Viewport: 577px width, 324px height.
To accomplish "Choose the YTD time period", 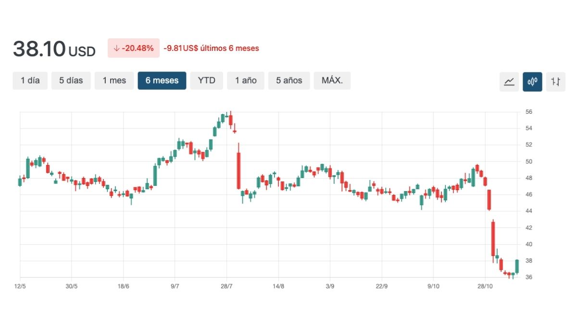I will click(x=206, y=81).
